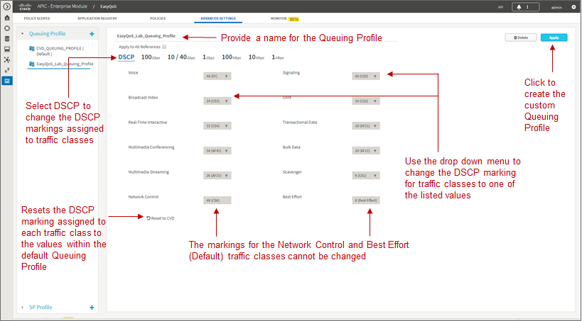Click the EasyQoS sliders icon in sidebar

click(6, 81)
